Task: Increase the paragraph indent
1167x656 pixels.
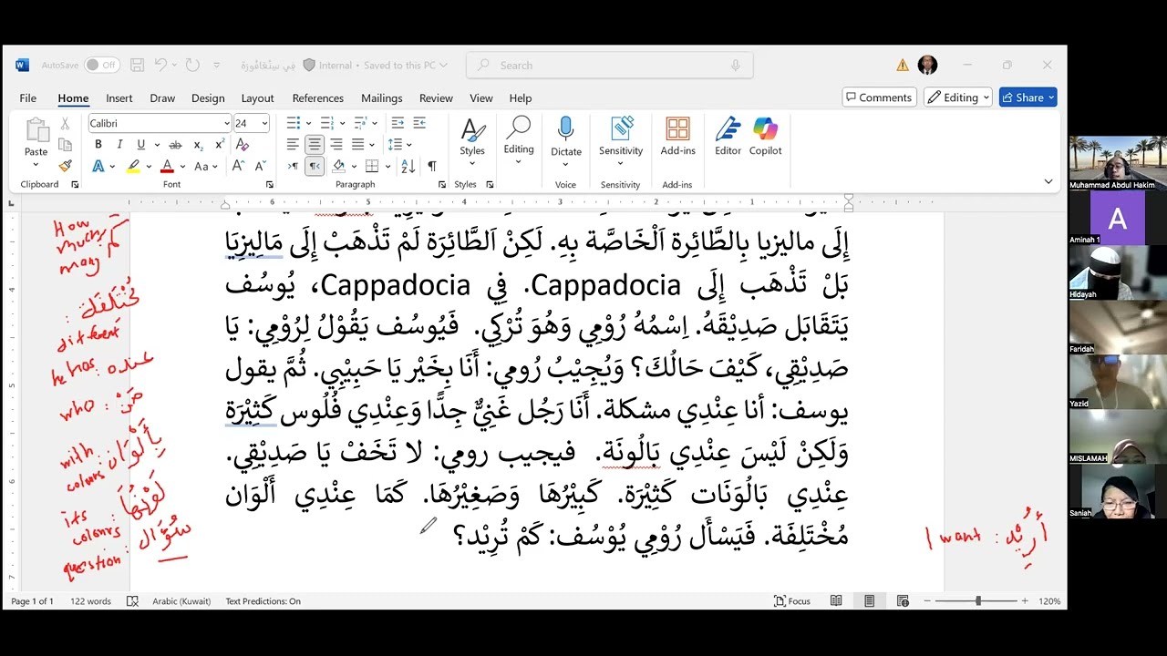Action: (419, 123)
